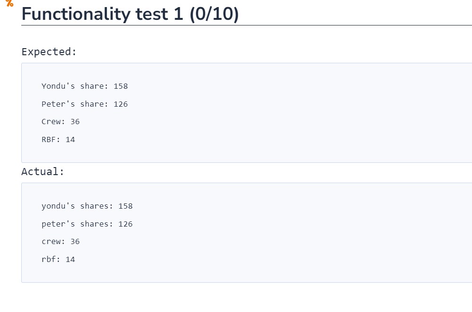
Task: Select the actual line peter's shares: 126
Action: (x=87, y=224)
